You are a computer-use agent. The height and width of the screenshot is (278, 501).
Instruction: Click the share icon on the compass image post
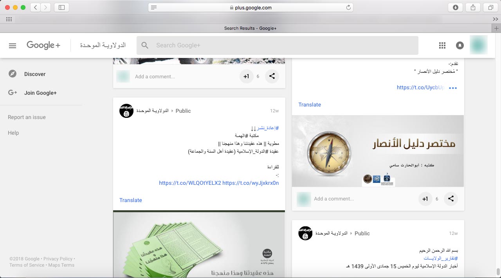451,199
